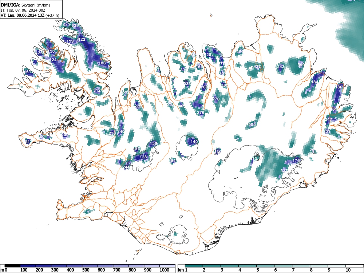Select the visibility label 505
Image resolution: width=364 pixels, height=273 pixels.
[252, 124]
